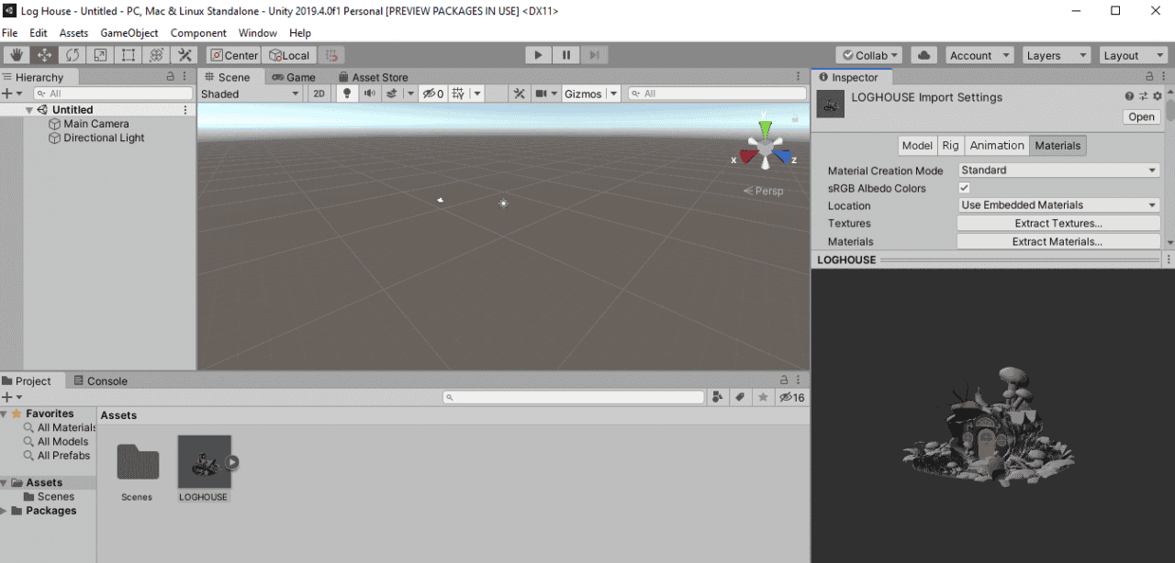
Task: Activate the Rotate tool
Action: click(73, 55)
